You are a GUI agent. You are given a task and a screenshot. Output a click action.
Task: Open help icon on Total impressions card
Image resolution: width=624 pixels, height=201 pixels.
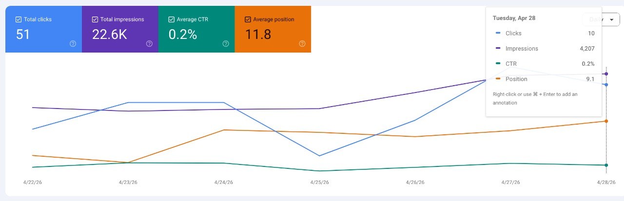click(x=150, y=43)
